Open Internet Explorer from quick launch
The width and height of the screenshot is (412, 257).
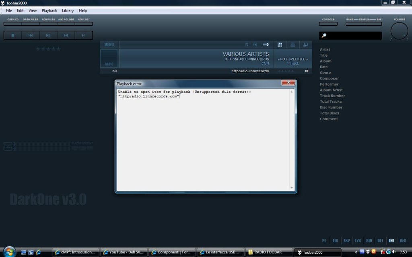click(38, 252)
